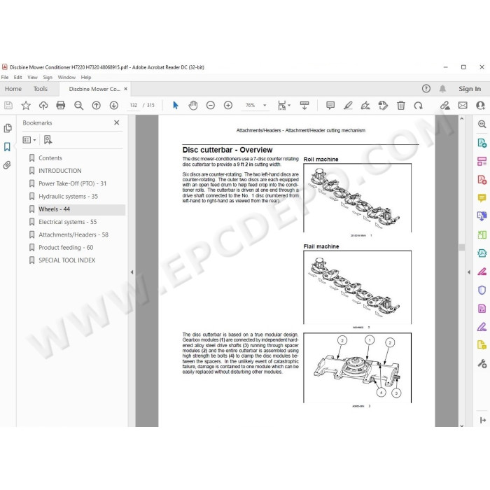The image size is (490, 490).
Task: Collapse the left navigation pane arrow
Action: [132, 272]
